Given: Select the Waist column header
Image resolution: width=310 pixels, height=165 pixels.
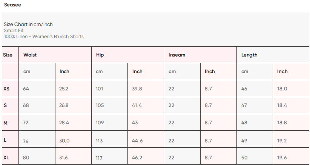Looking at the screenshot, I should pyautogui.click(x=30, y=55).
